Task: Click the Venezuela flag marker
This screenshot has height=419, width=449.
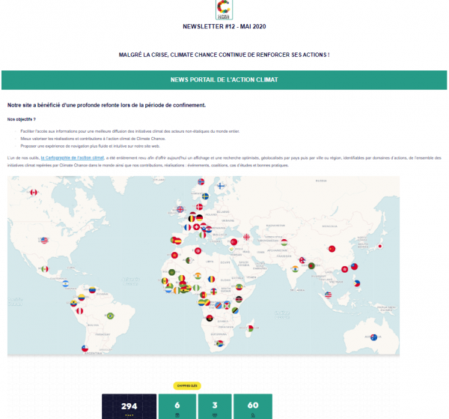Action: [x=92, y=290]
